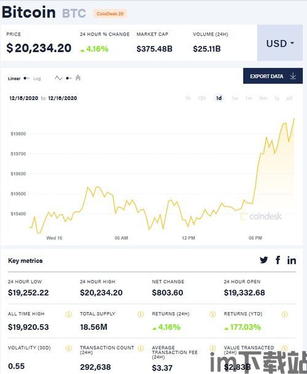This screenshot has width=307, height=374.
Task: Select the 1w time range tab
Action: pyautogui.click(x=235, y=98)
